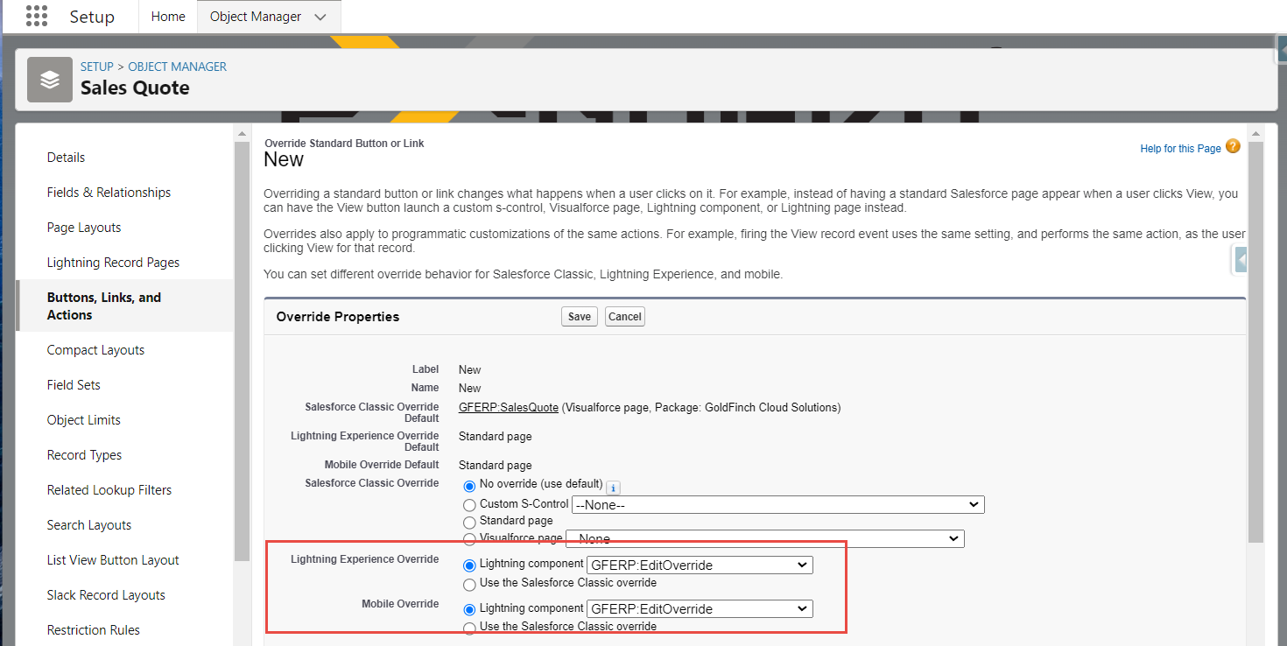1287x646 pixels.
Task: Click the Cancel button
Action: 625,317
